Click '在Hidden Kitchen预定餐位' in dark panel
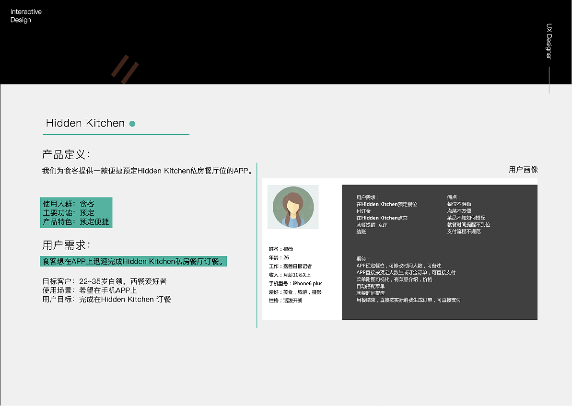Viewport: 572px width, 406px height. click(x=386, y=204)
